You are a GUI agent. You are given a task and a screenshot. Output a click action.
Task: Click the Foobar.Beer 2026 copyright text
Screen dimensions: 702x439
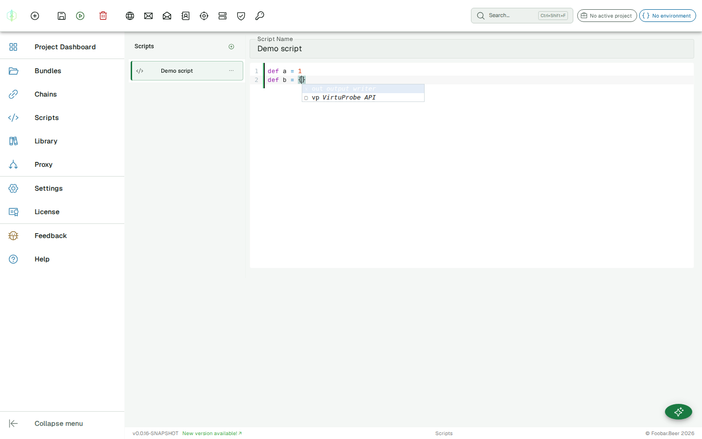[x=670, y=433]
